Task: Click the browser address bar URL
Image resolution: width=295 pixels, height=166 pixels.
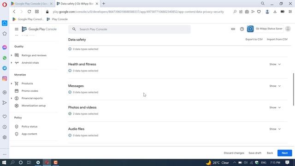Action: (138, 12)
